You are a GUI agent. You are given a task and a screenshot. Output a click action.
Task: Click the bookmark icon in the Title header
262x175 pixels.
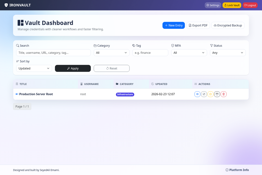17,84
